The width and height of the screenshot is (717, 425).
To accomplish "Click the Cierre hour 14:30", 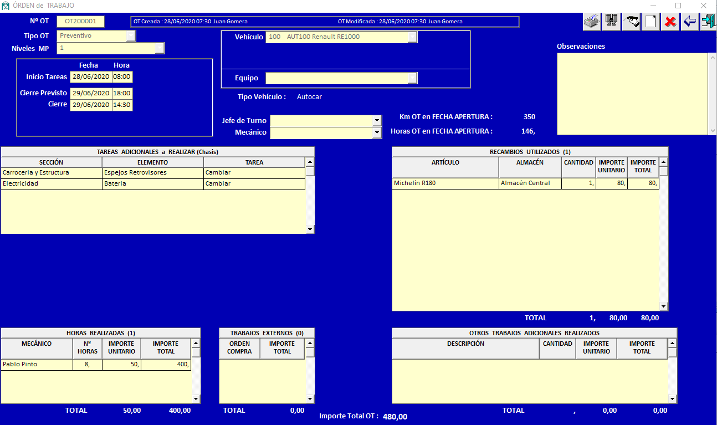I will point(122,105).
